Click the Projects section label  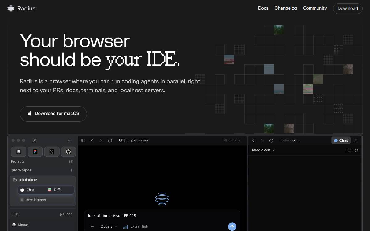[18, 162]
